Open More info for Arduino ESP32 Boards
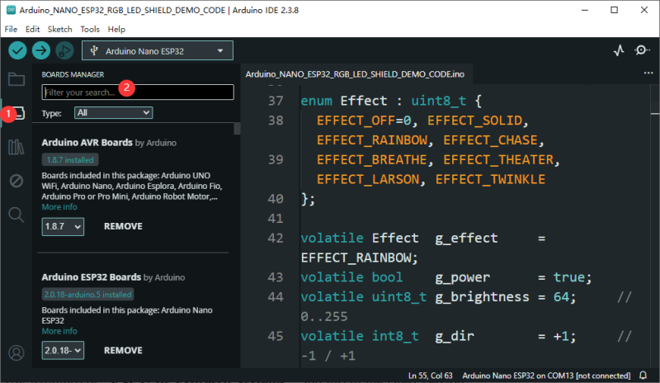Viewport: 660px width, 383px height. (x=59, y=331)
